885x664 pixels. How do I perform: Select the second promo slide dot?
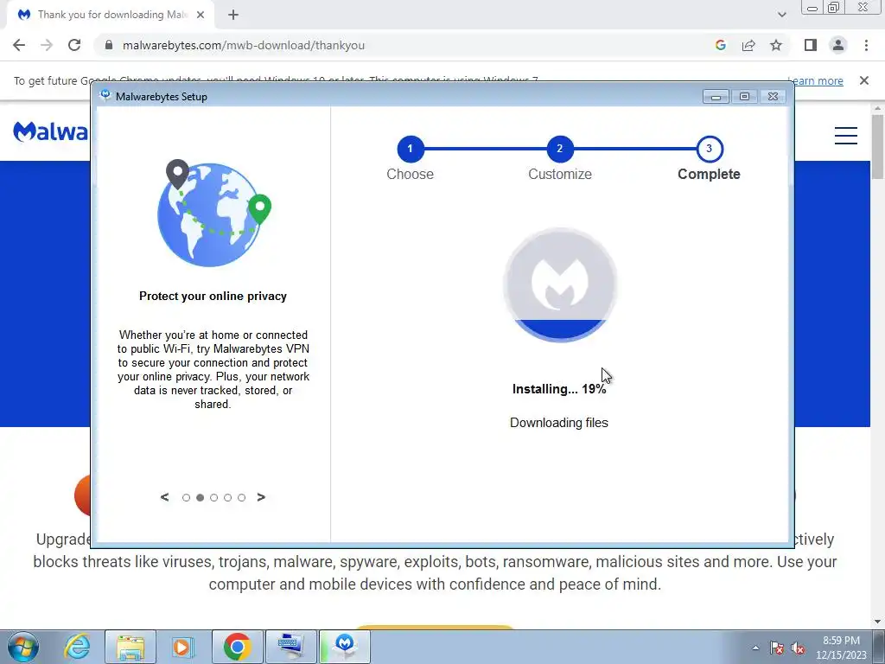click(x=200, y=497)
